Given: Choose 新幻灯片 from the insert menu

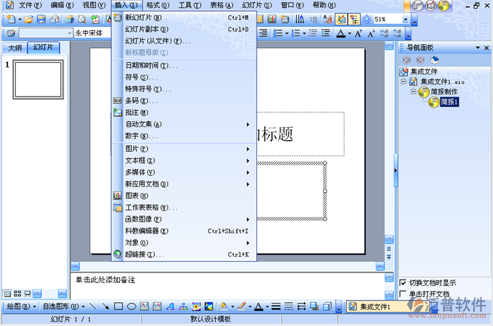Looking at the screenshot, I should point(143,17).
